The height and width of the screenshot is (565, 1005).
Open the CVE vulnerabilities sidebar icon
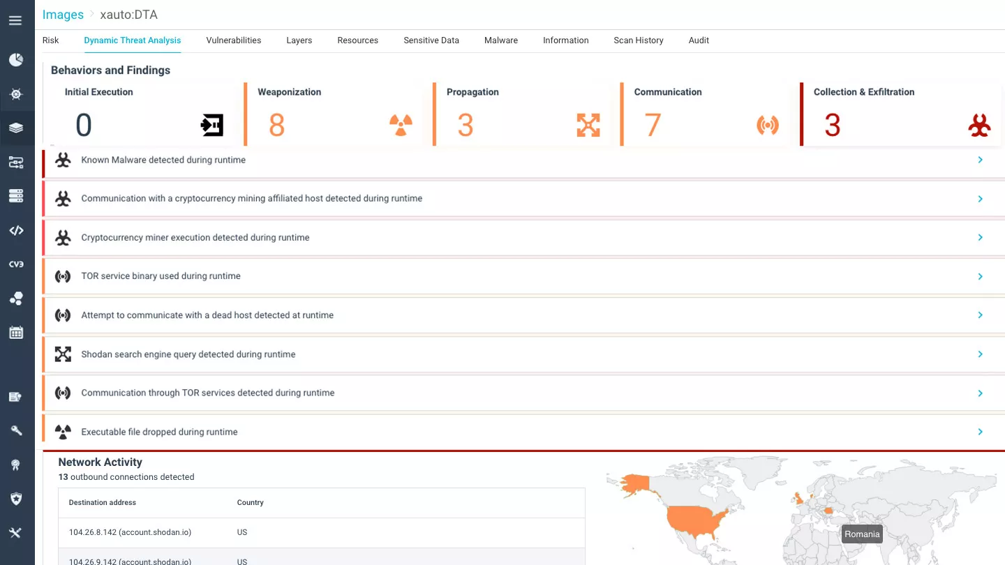pyautogui.click(x=16, y=264)
